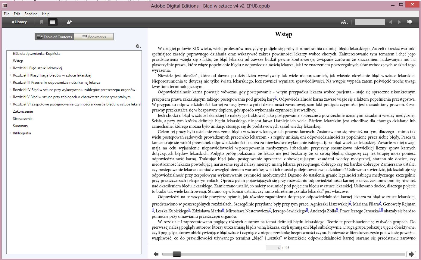Click the Wstęp chapter heading
The height and width of the screenshot is (260, 421).
(284, 34)
